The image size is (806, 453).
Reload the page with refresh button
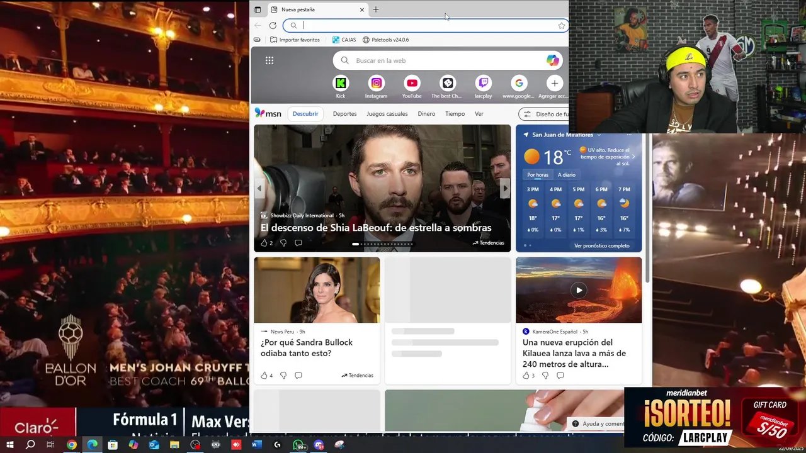pyautogui.click(x=273, y=26)
